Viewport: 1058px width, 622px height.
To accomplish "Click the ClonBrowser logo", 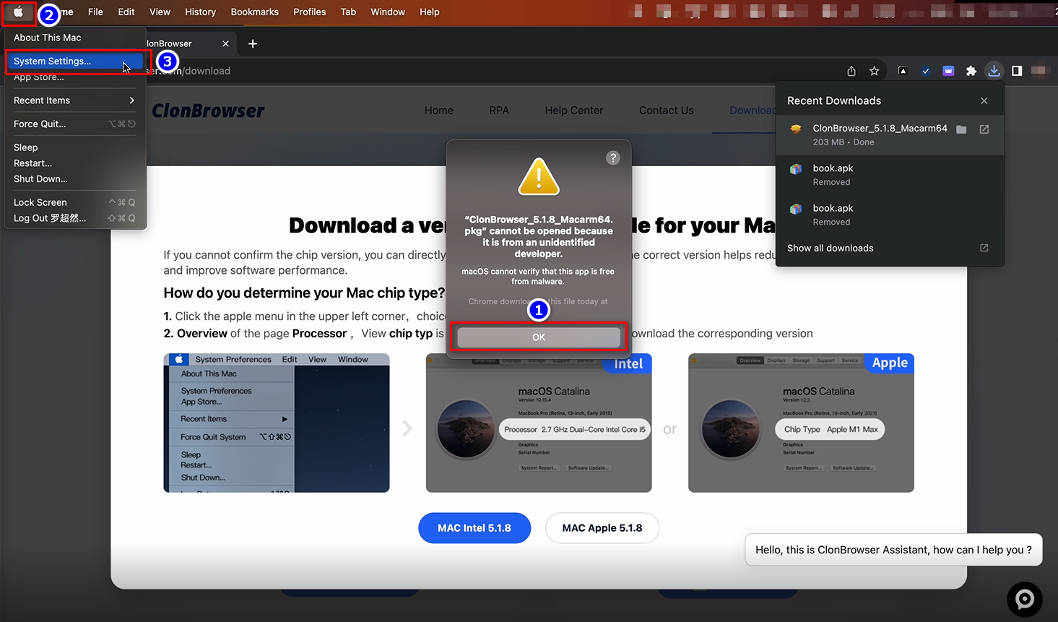I will pyautogui.click(x=208, y=111).
